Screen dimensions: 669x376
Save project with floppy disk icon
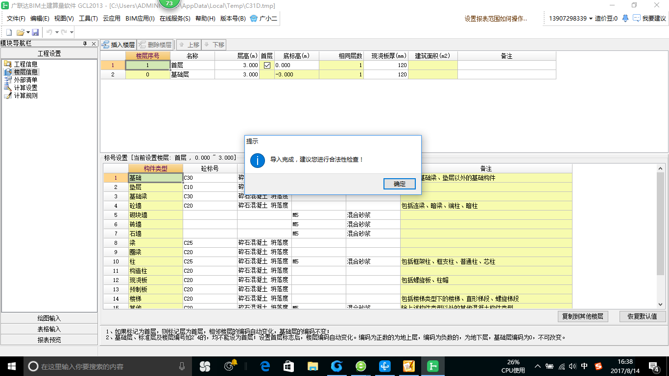tap(35, 32)
